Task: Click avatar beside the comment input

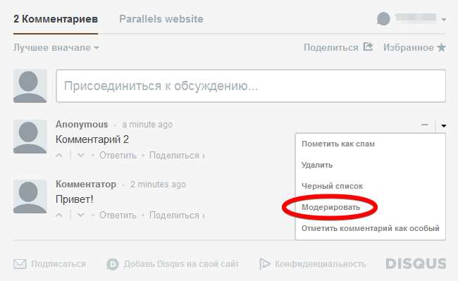Action: [30, 86]
